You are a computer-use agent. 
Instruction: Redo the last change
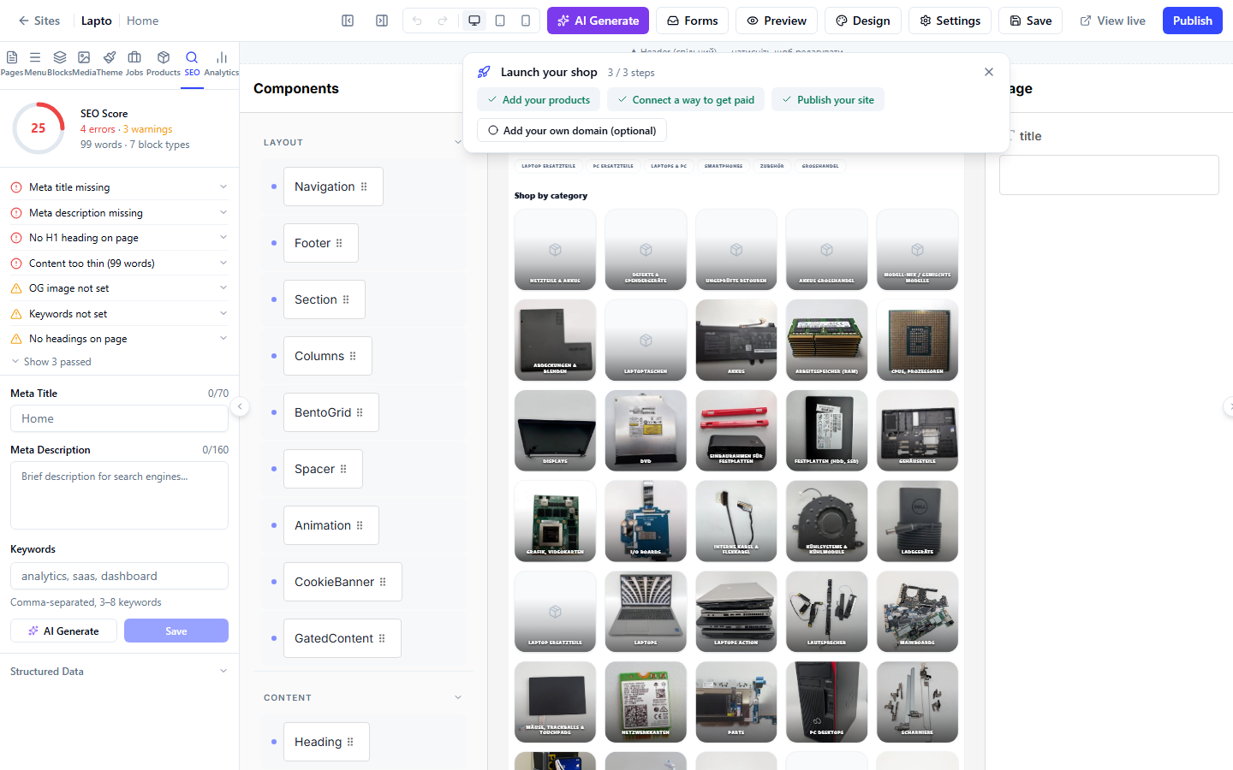443,21
